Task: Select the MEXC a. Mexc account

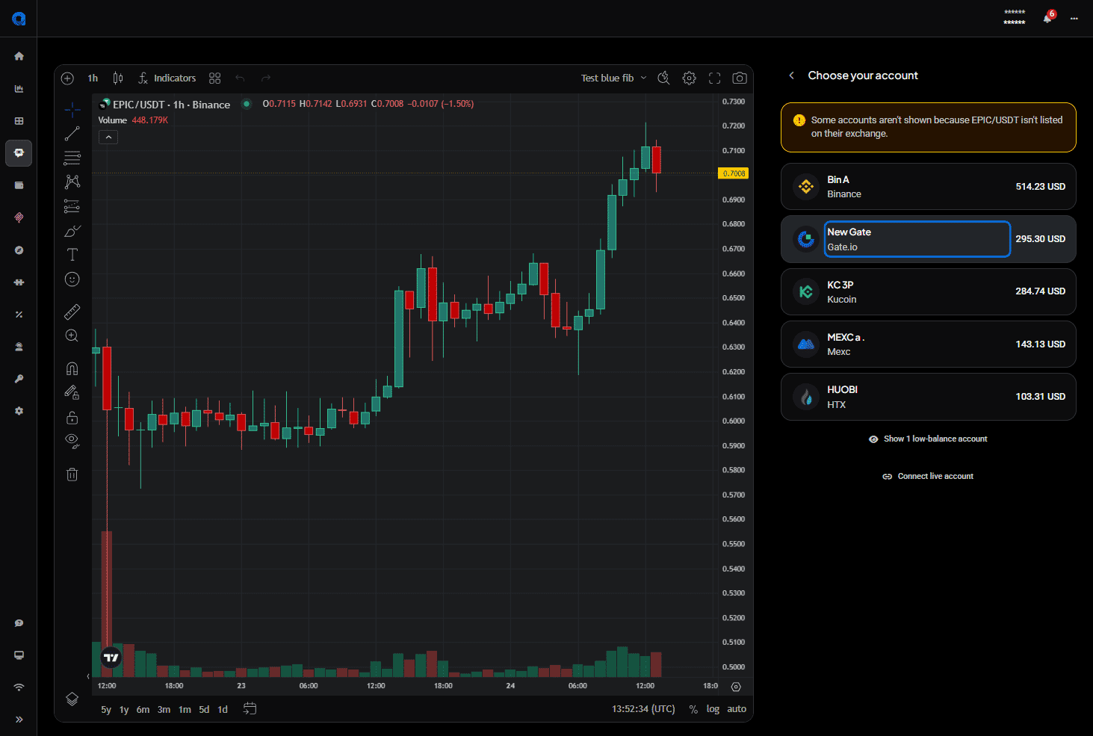Action: pos(929,344)
